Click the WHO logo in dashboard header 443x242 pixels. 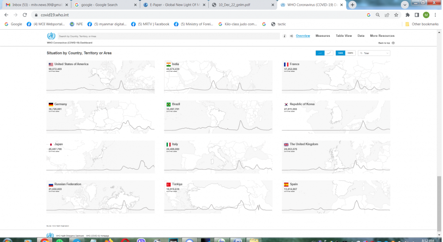tap(51, 36)
